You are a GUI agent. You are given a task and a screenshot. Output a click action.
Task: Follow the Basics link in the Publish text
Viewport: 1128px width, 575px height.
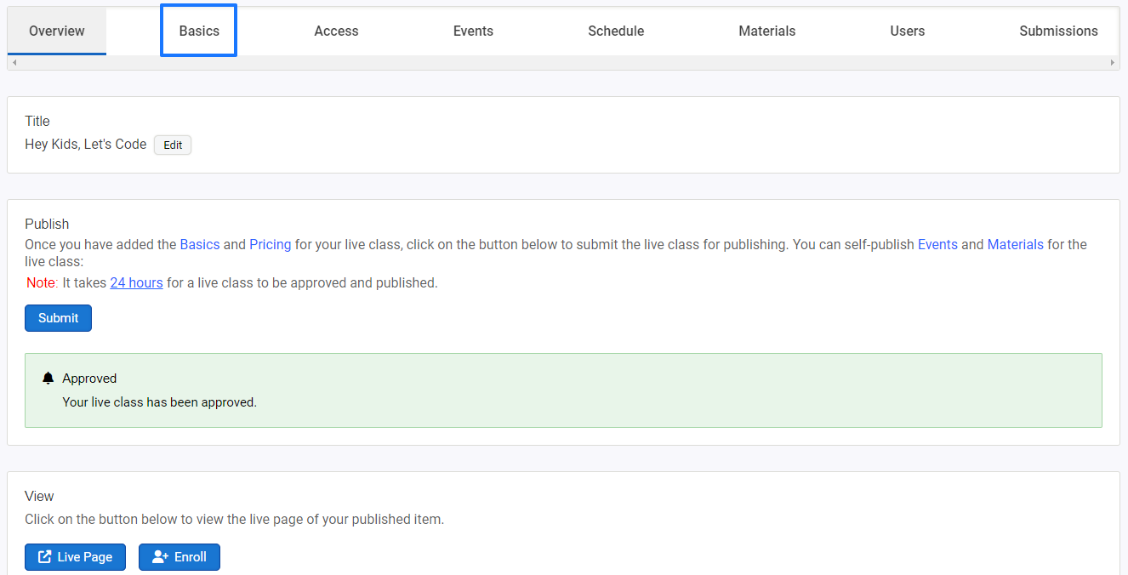pyautogui.click(x=200, y=244)
